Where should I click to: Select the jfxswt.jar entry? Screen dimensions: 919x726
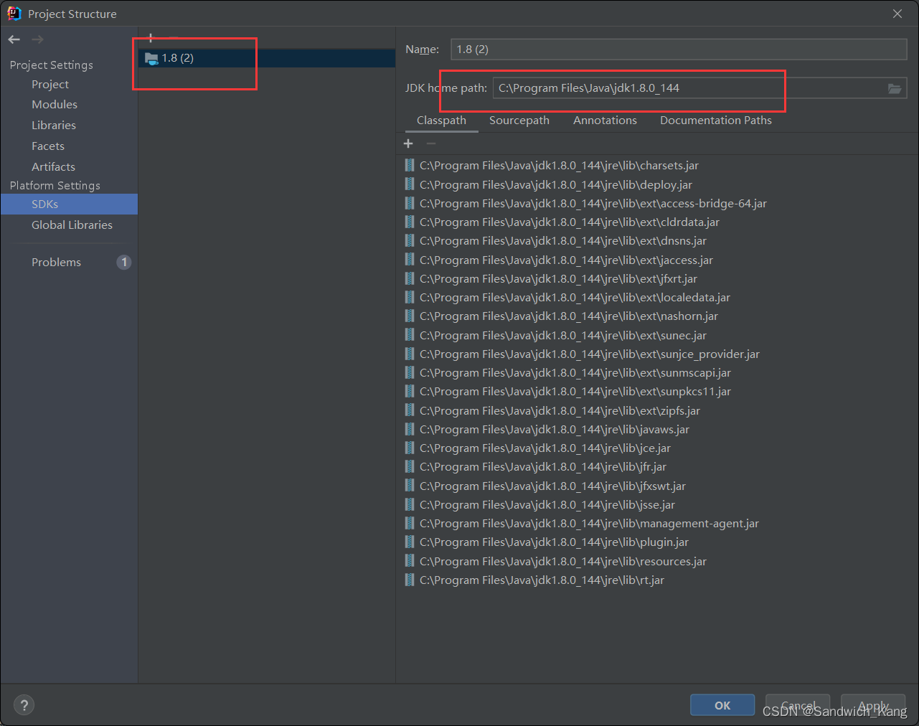[x=545, y=486]
